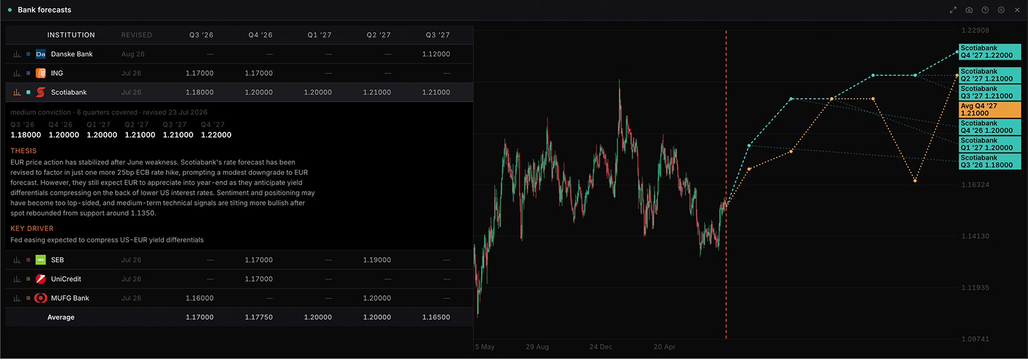Sort by INSTITUTION column header
The image size is (1028, 360).
71,35
